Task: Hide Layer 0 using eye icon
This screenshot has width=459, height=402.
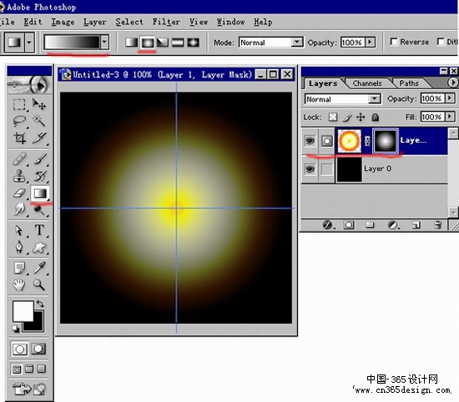Action: 310,168
